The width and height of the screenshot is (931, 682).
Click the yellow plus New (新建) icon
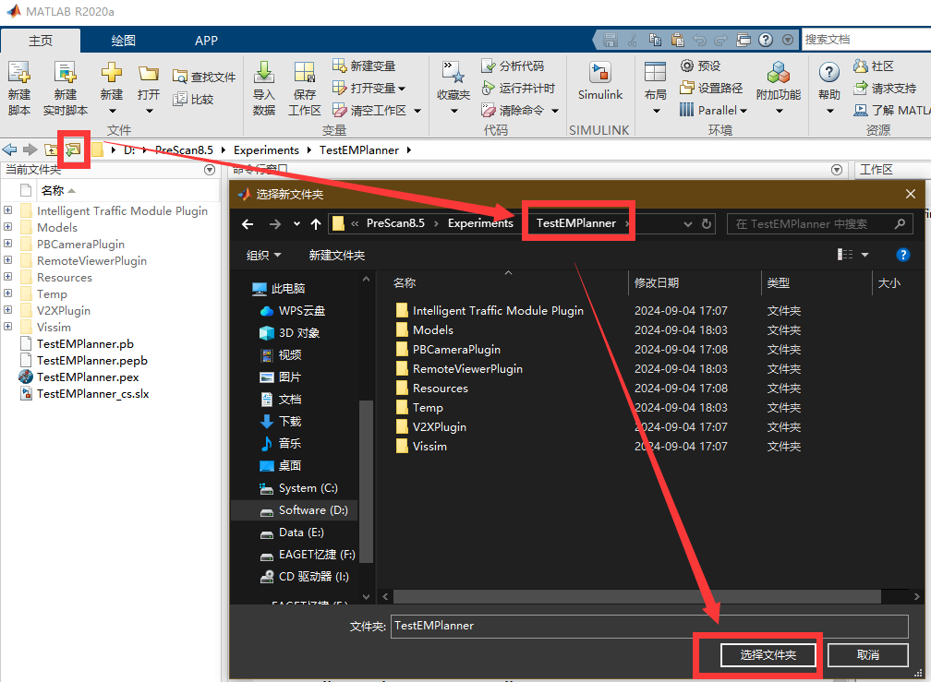(x=112, y=73)
